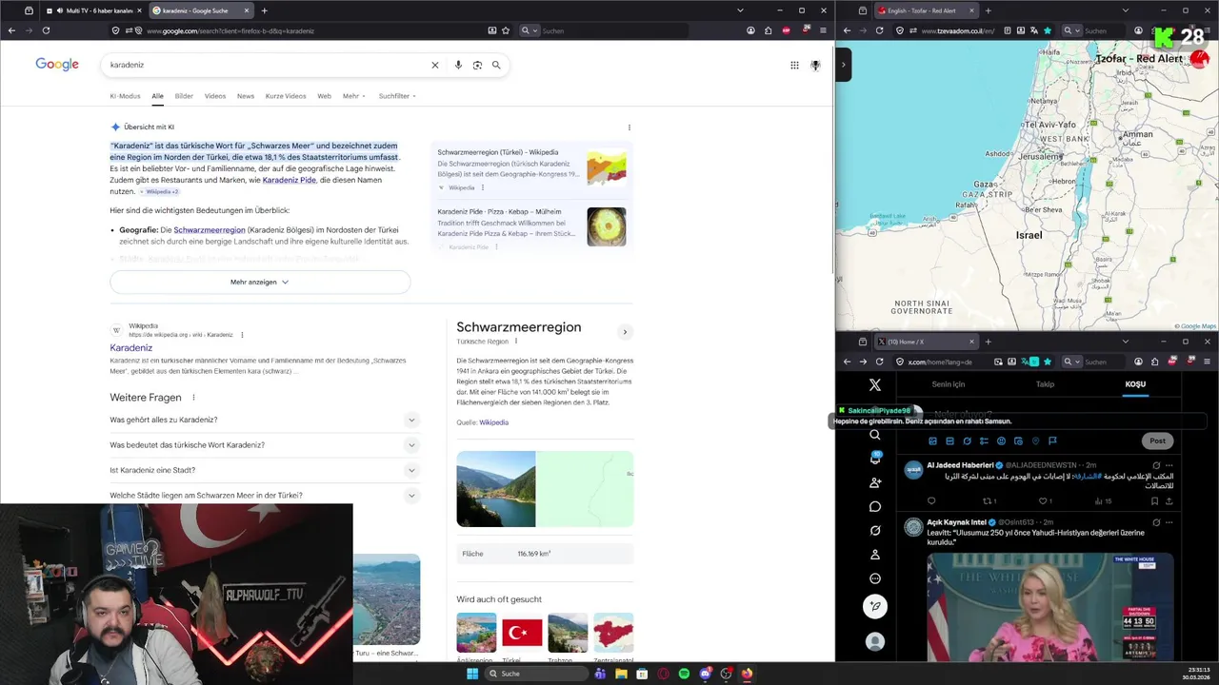Select the Kurze Videos tab
Viewport: 1219px width, 685px height.
tap(286, 96)
